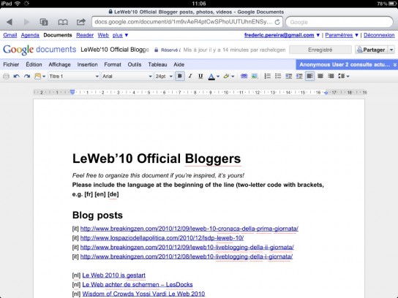The height and width of the screenshot is (298, 398).
Task: Insert a link with the link icon
Action: click(x=244, y=76)
